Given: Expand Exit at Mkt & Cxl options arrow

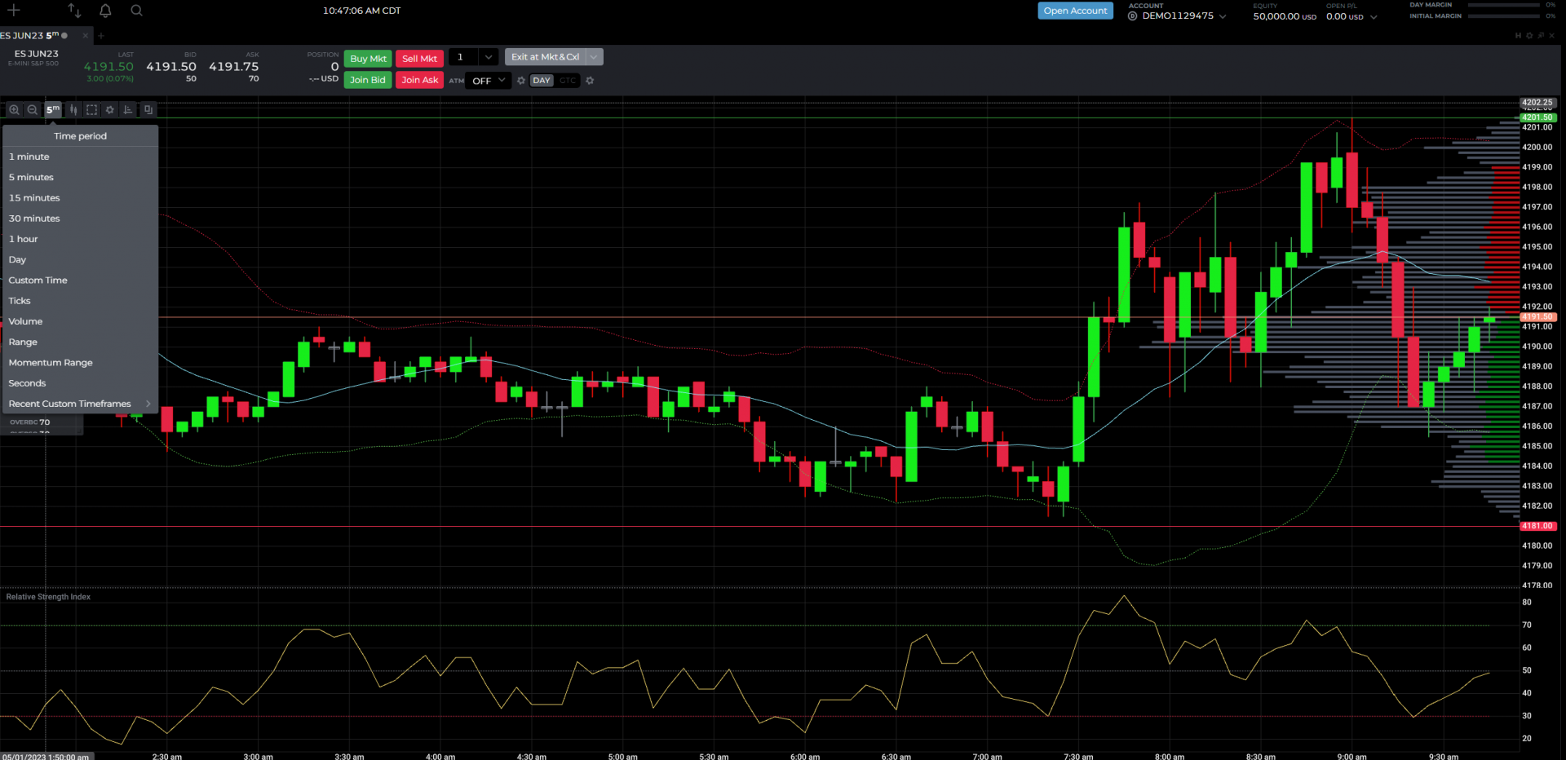Looking at the screenshot, I should point(595,57).
